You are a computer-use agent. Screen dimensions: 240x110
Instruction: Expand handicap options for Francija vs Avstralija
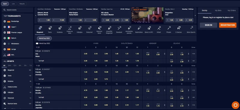[x=164, y=72]
